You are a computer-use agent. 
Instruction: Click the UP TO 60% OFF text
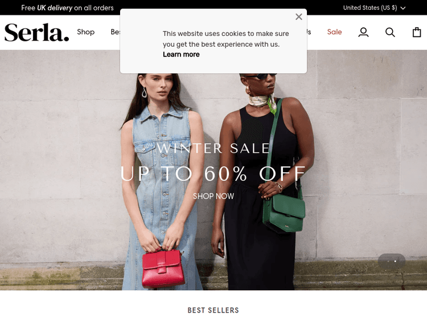coord(213,173)
